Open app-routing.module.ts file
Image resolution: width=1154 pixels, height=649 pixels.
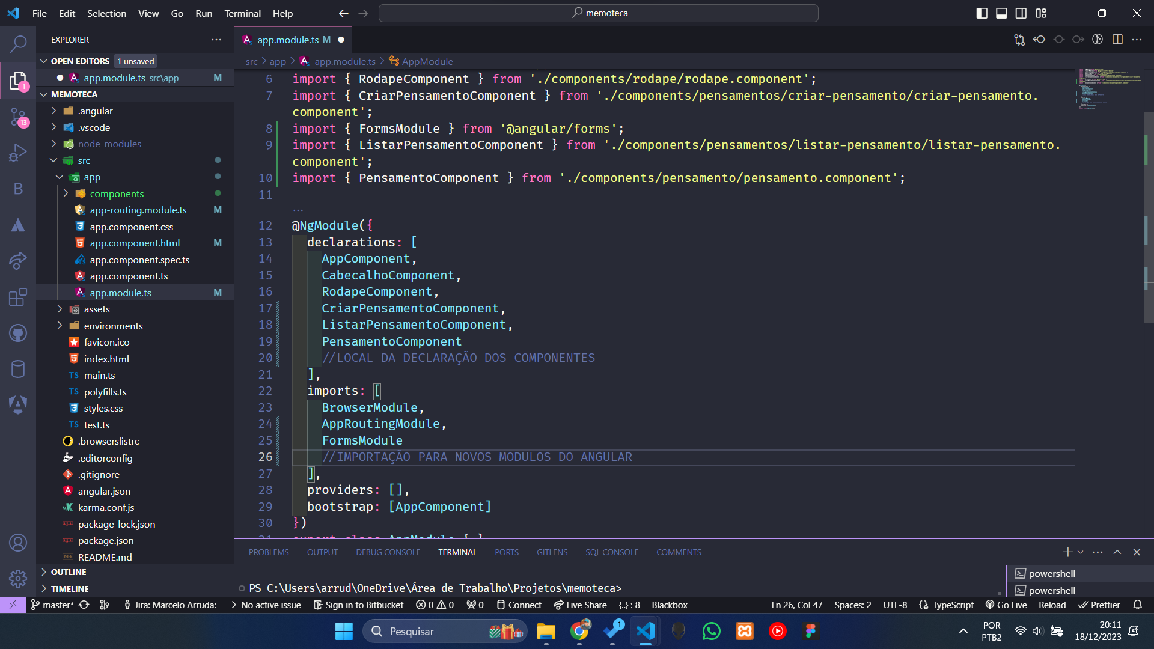coord(138,210)
